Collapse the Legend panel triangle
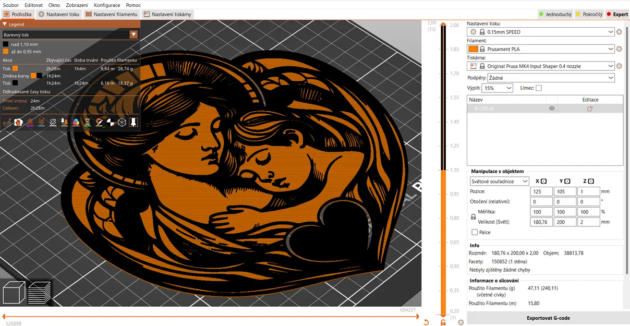Screen dimensions: 630x326 coord(5,24)
